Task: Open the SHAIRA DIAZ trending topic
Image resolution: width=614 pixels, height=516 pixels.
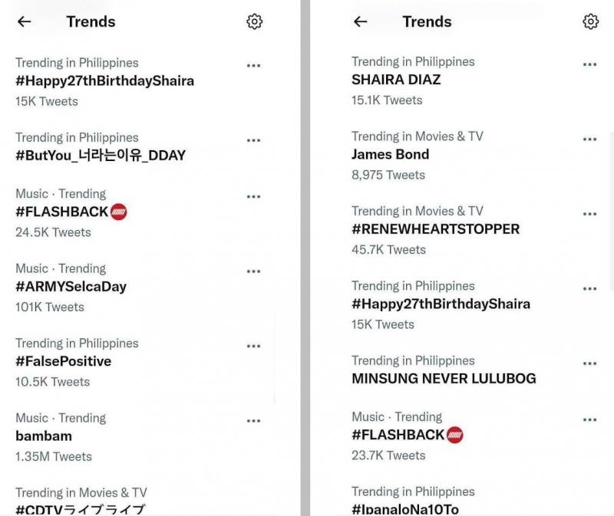Action: coord(396,79)
